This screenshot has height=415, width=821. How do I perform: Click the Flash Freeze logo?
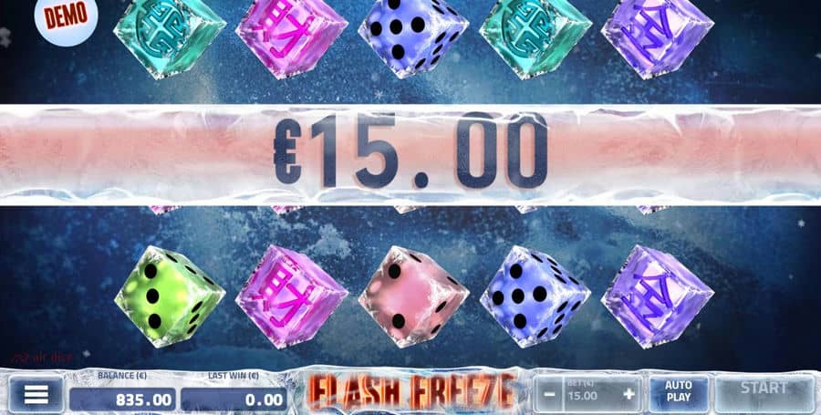point(411,391)
